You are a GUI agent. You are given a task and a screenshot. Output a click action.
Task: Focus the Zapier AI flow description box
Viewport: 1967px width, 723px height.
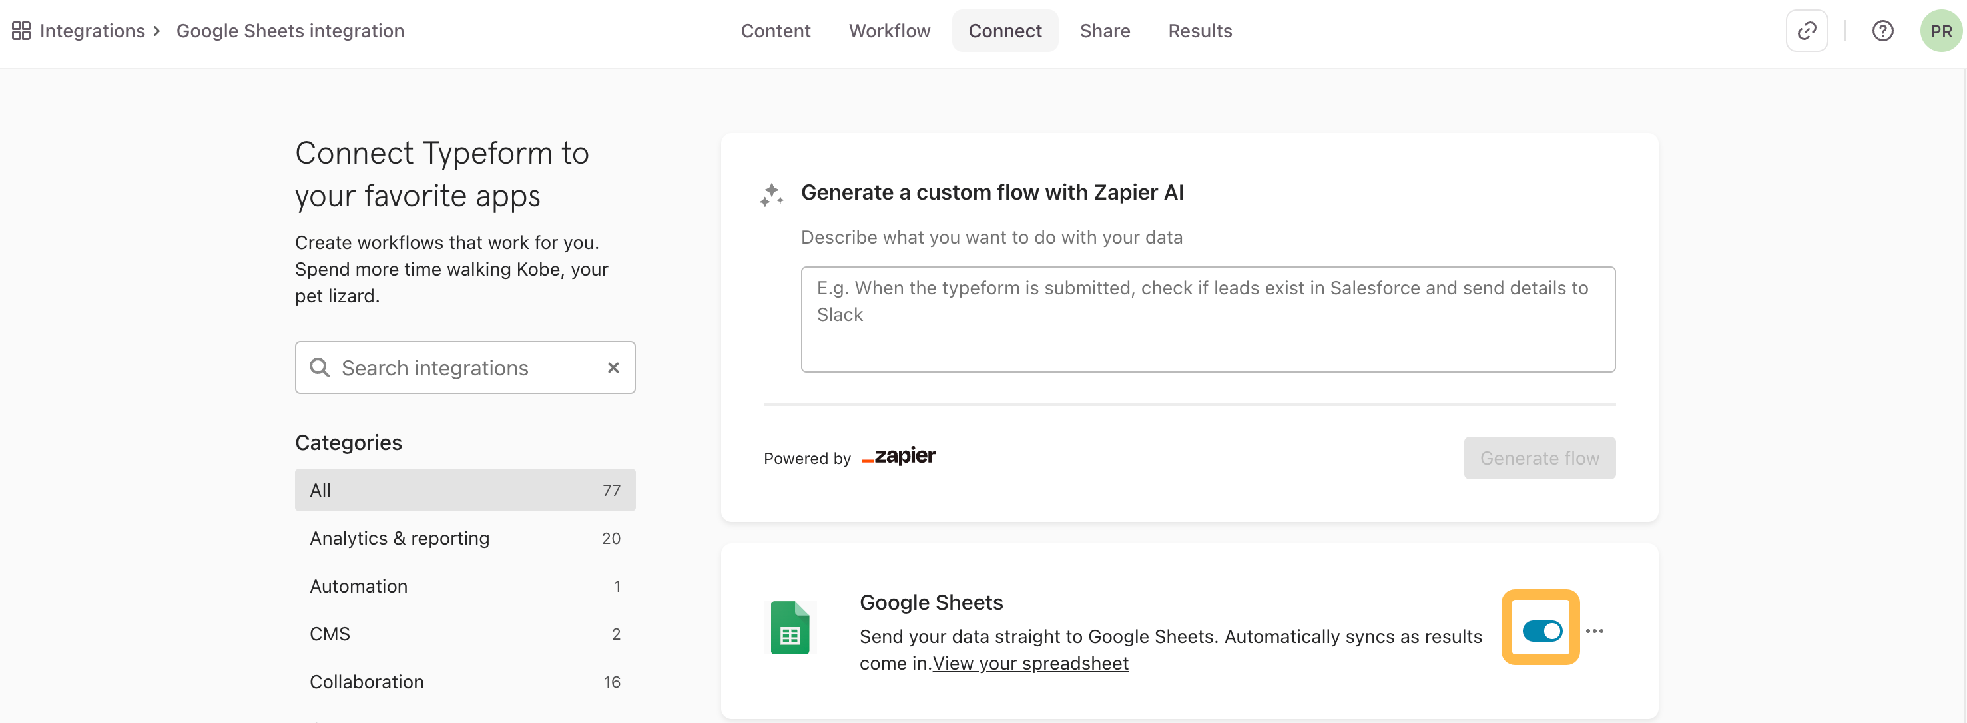pyautogui.click(x=1208, y=319)
